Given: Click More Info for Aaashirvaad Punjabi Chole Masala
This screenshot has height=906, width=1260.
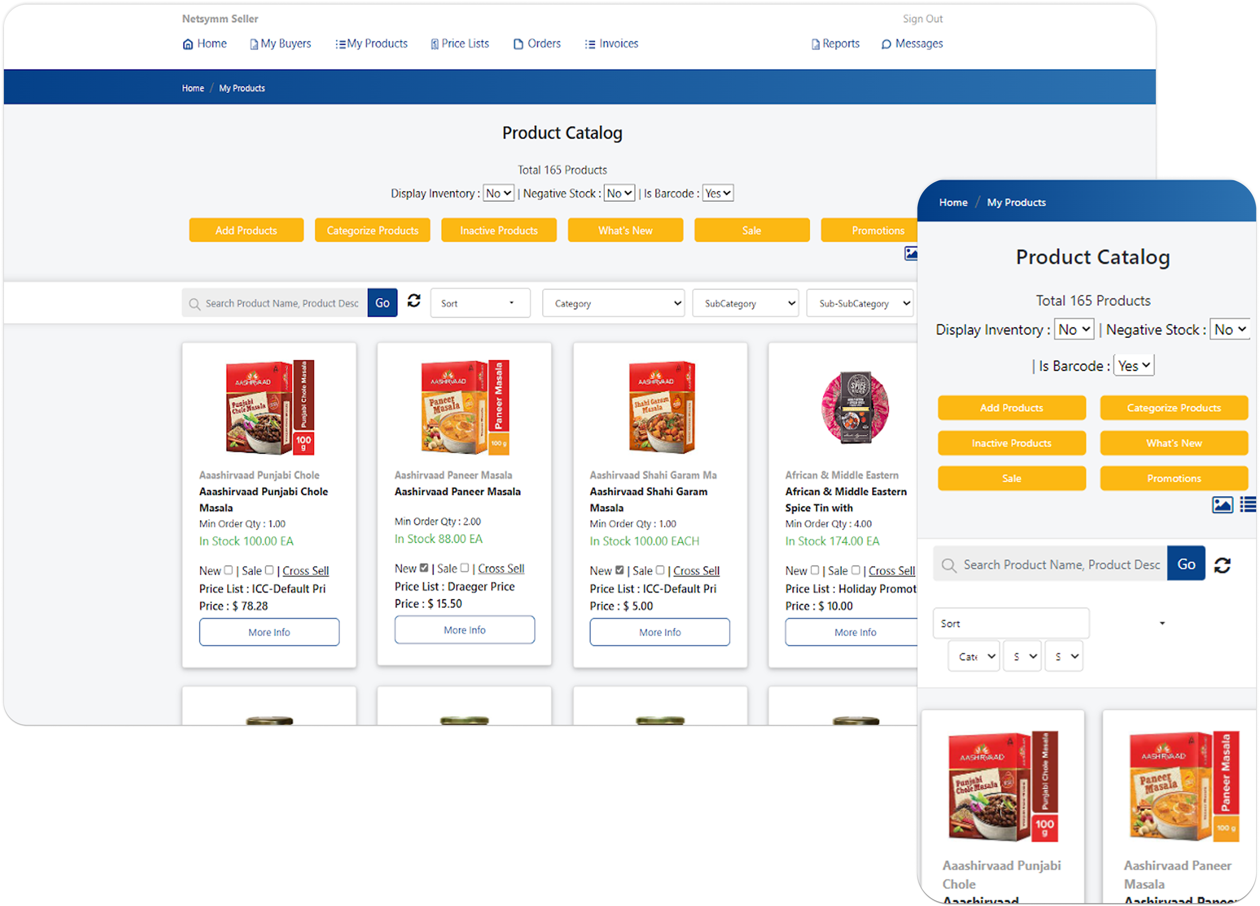Looking at the screenshot, I should (x=269, y=632).
